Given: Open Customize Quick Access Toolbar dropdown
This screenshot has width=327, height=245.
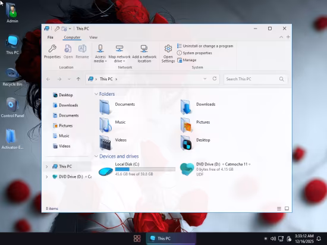Looking at the screenshot, I should pyautogui.click(x=70, y=29).
